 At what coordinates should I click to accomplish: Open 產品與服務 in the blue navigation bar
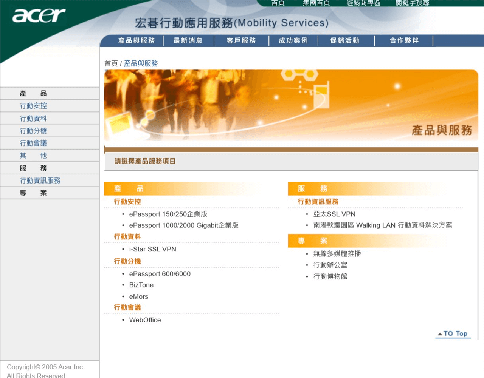137,40
